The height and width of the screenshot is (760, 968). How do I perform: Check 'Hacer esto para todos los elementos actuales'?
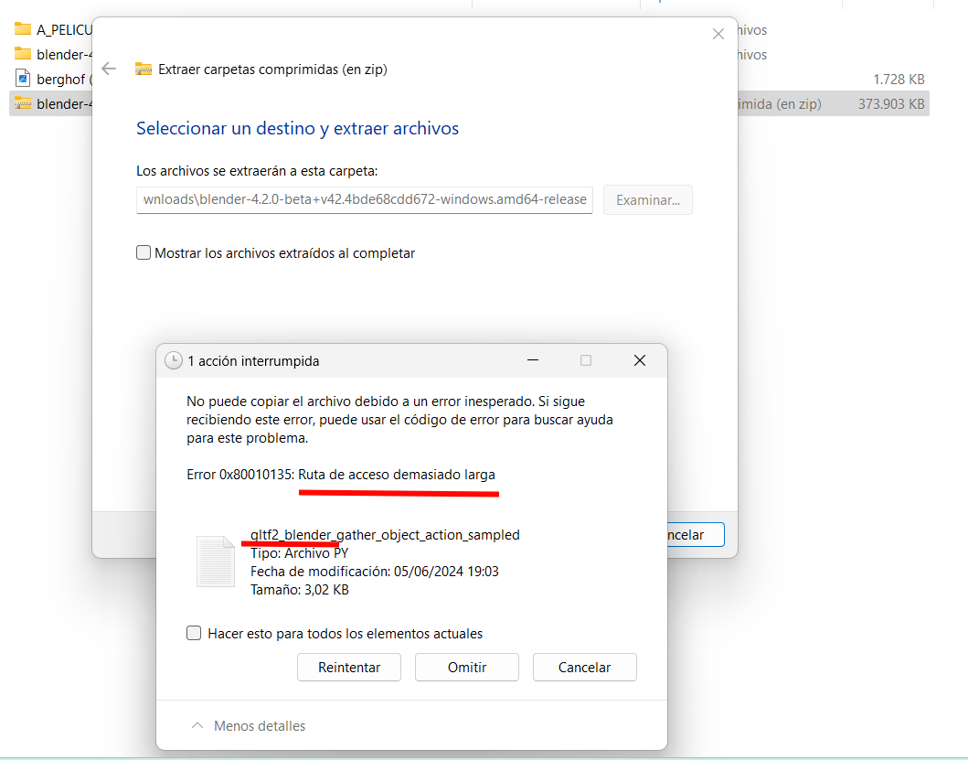pyautogui.click(x=194, y=633)
